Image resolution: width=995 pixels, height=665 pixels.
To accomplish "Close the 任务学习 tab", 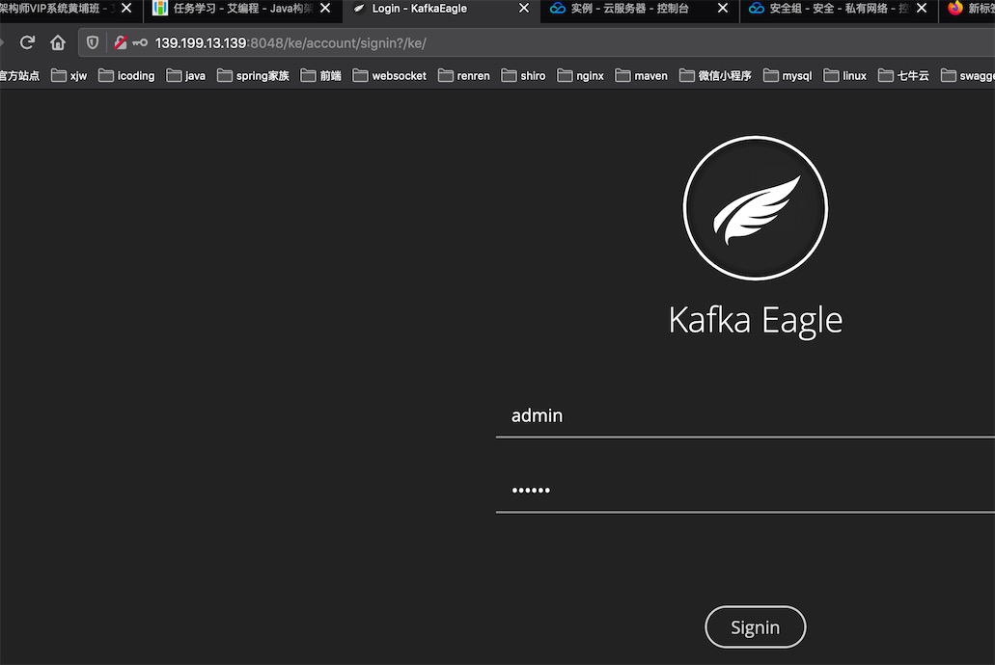I will [x=325, y=9].
